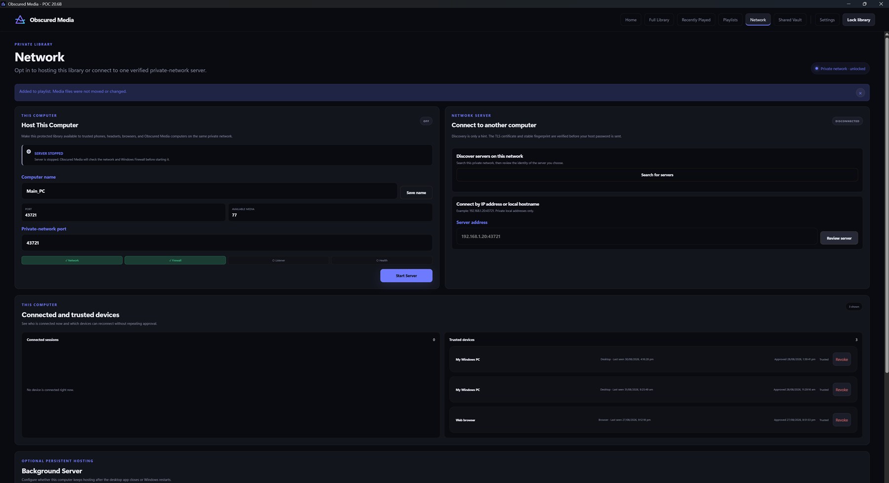Click the read-only PORT stat box
889x483 pixels.
pyautogui.click(x=123, y=212)
